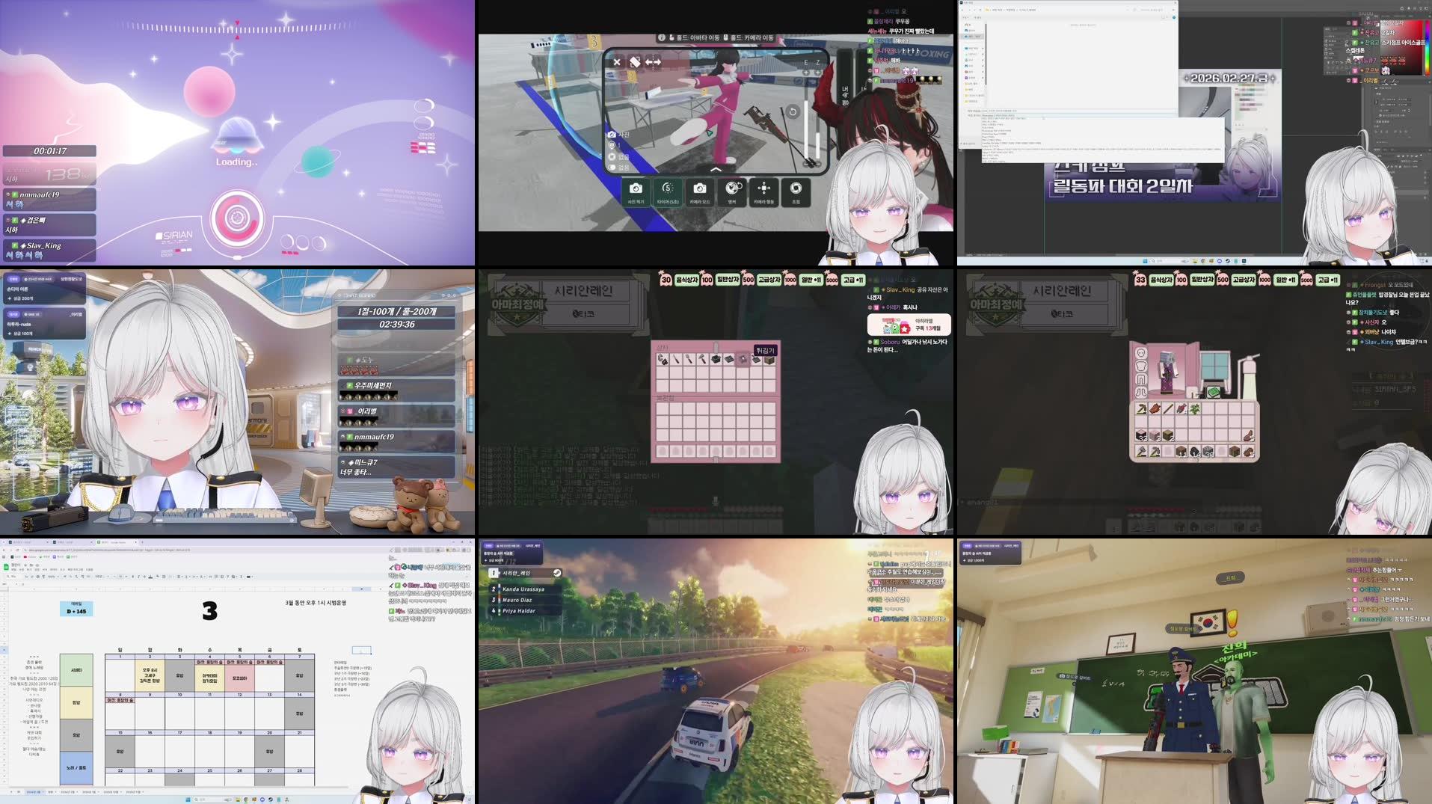This screenshot has height=804, width=1432.
Task: Select the 앵글 angle globe icon
Action: 732,188
